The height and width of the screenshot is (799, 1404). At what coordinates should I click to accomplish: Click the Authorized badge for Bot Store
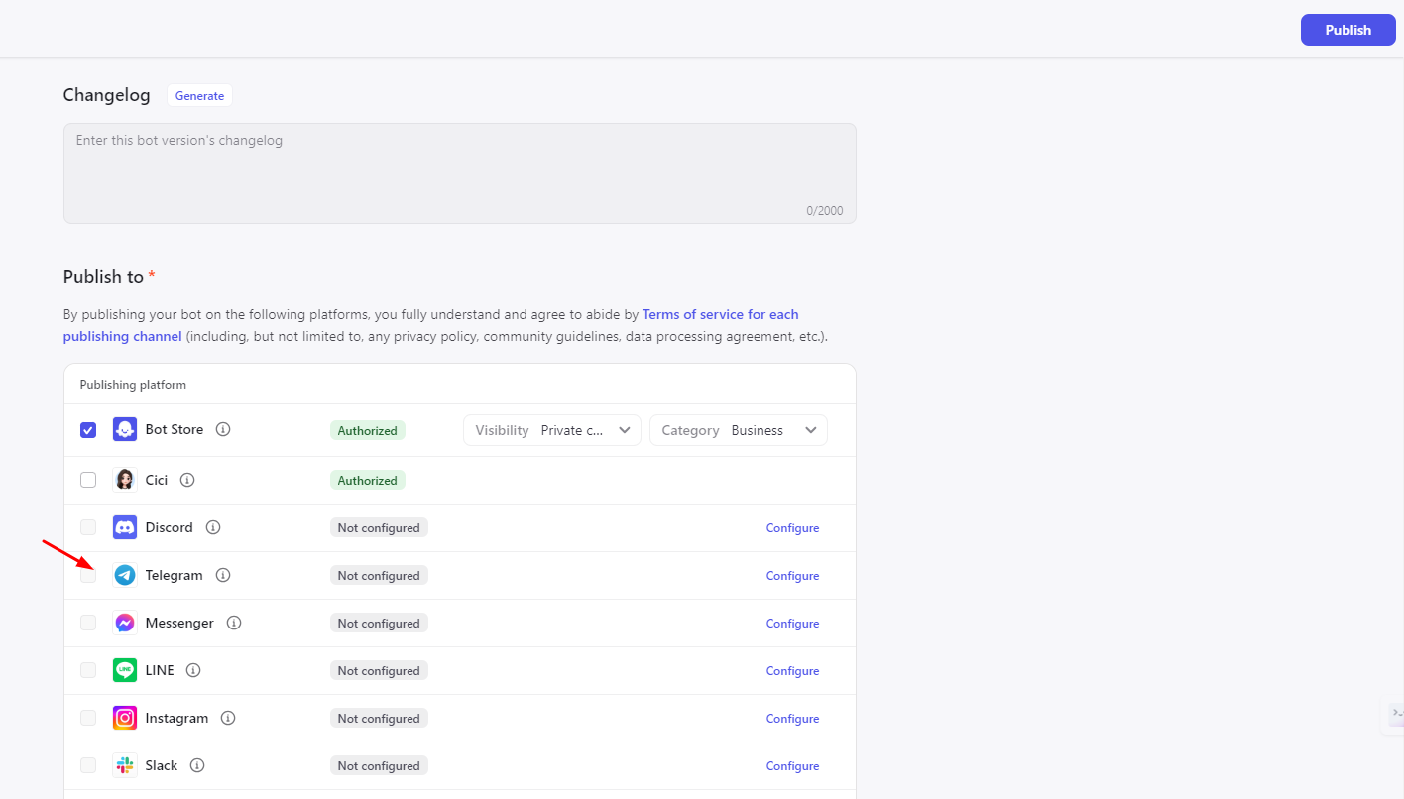tap(368, 430)
